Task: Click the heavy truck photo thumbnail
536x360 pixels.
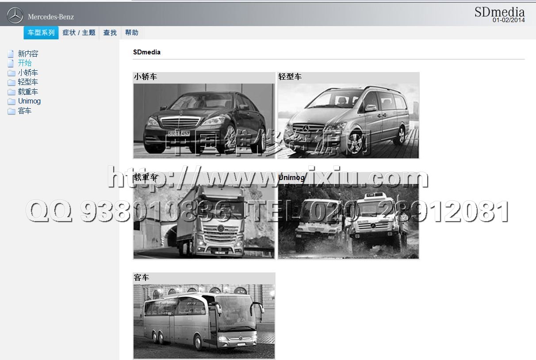Action: tap(204, 221)
